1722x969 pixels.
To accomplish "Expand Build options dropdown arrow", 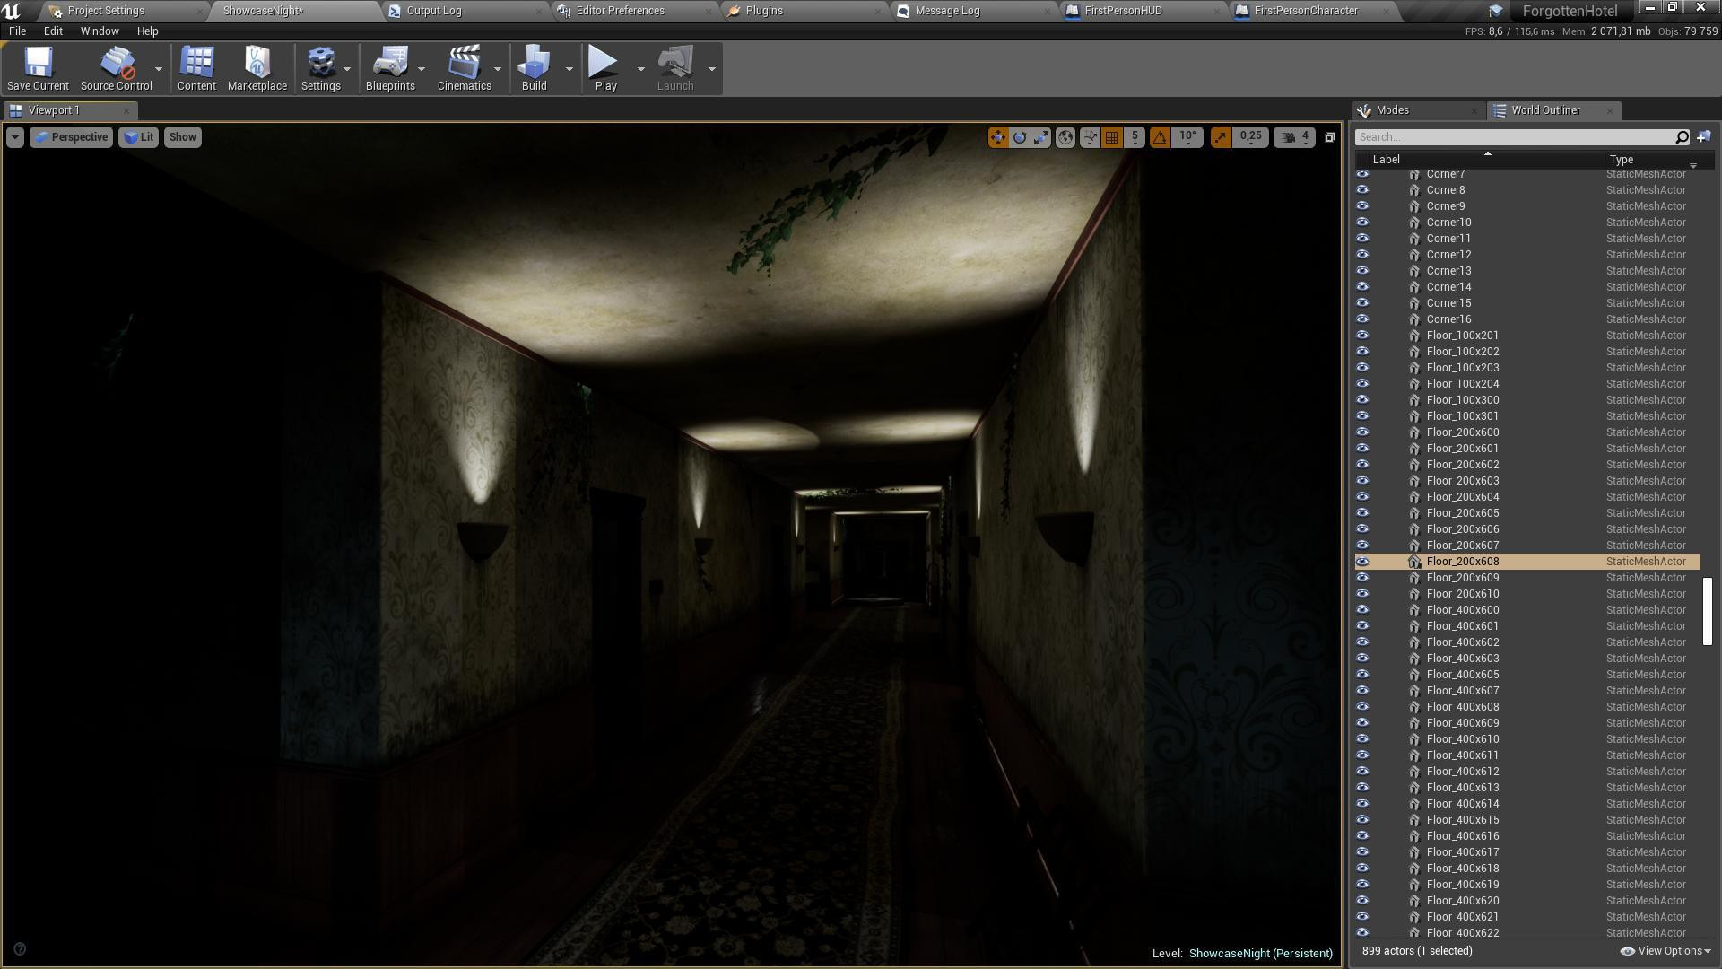I will click(569, 69).
